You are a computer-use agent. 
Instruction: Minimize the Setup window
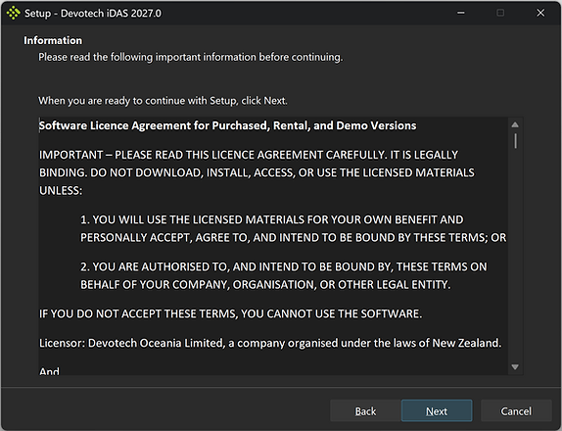(461, 13)
